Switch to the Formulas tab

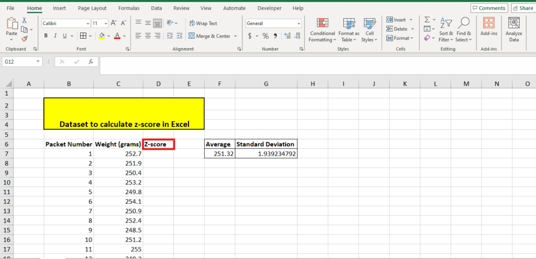129,8
